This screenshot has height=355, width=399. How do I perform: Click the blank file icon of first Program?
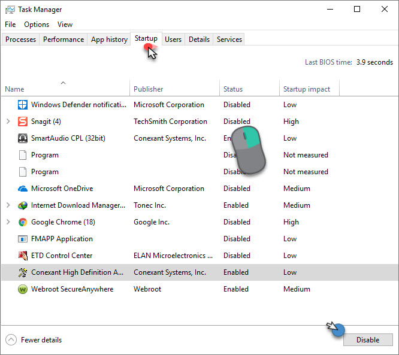pyautogui.click(x=23, y=155)
